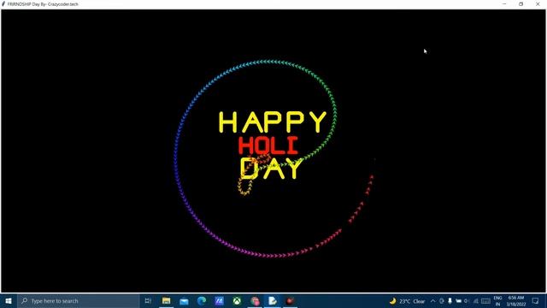Click the yellow 'HAPPY' text on canvas
This screenshot has width=547, height=308.
[x=273, y=122]
